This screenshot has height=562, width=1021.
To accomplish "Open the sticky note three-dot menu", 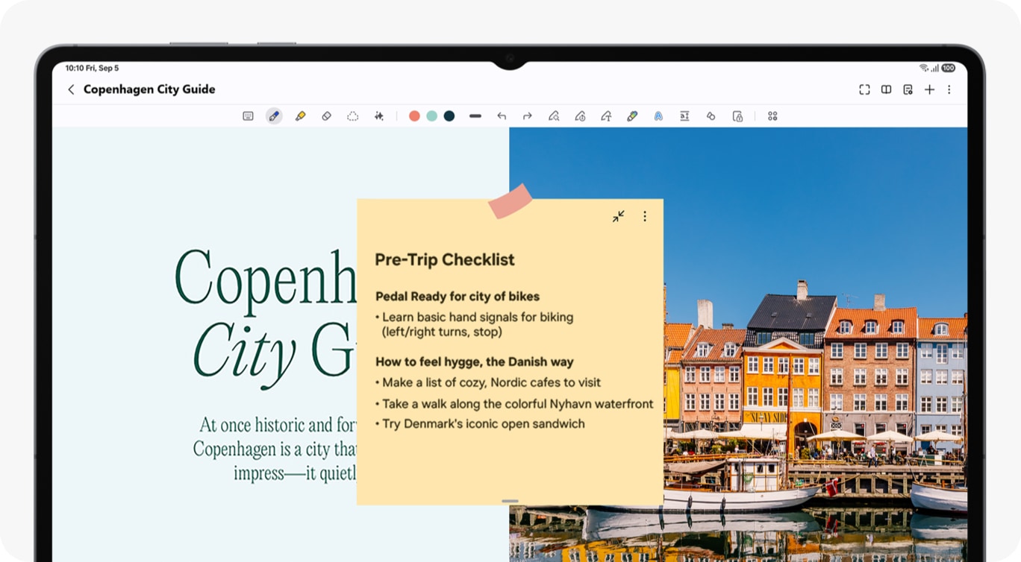I will click(x=645, y=216).
